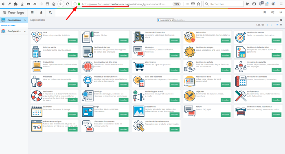Click the Sondage survey icon
The width and height of the screenshot is (285, 154).
click(x=88, y=96)
